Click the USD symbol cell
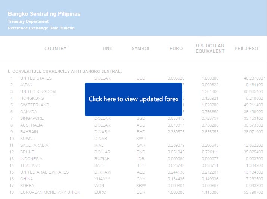The width and height of the screenshot is (267, 199). click(141, 78)
